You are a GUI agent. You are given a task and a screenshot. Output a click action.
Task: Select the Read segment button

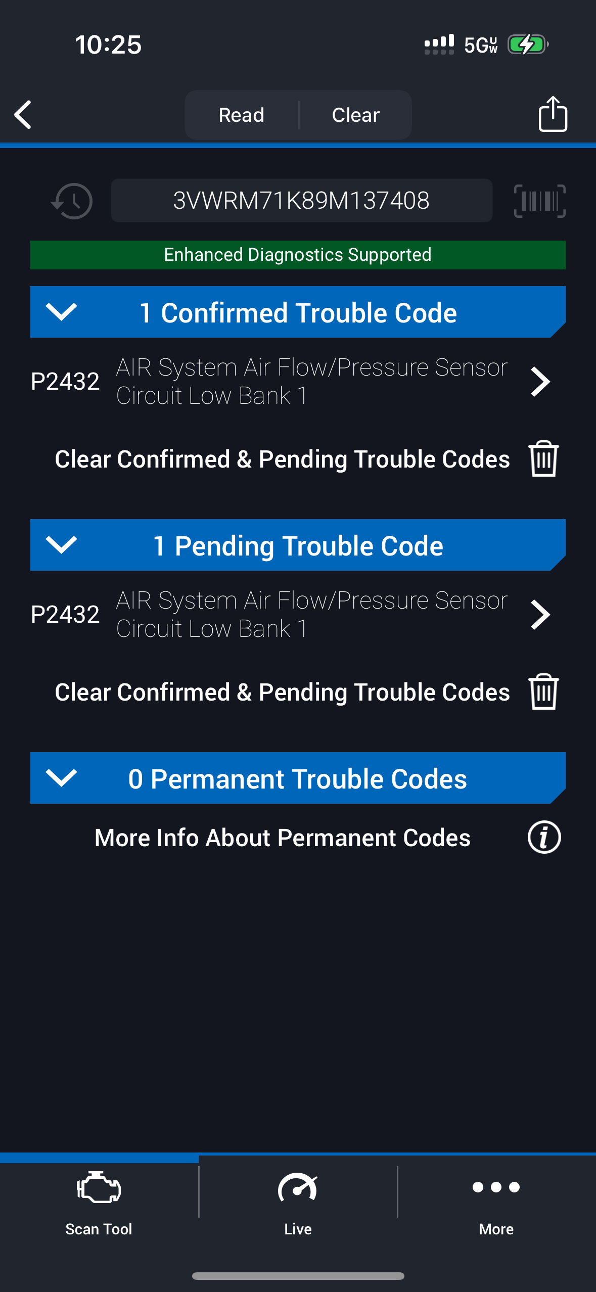pyautogui.click(x=242, y=115)
